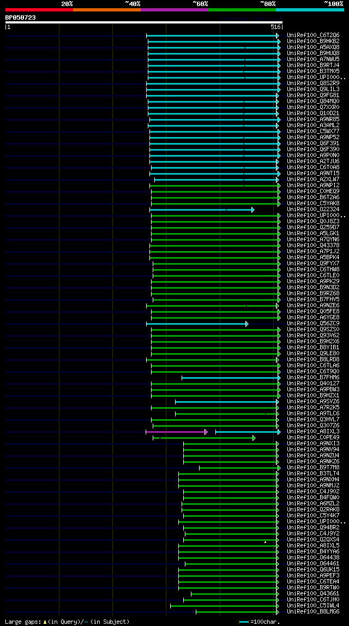This screenshot has width=349, height=626.
Task: Select the UniRef100_B3TM05 label
Action: pyautogui.click(x=313, y=71)
